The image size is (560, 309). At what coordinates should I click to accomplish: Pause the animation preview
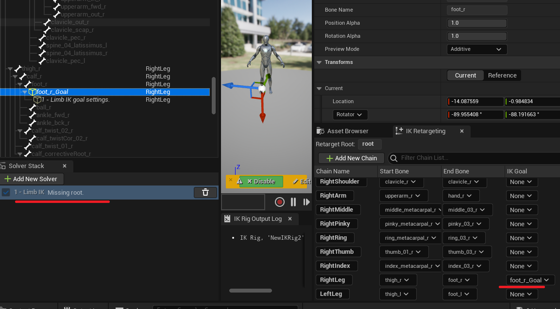click(x=293, y=202)
